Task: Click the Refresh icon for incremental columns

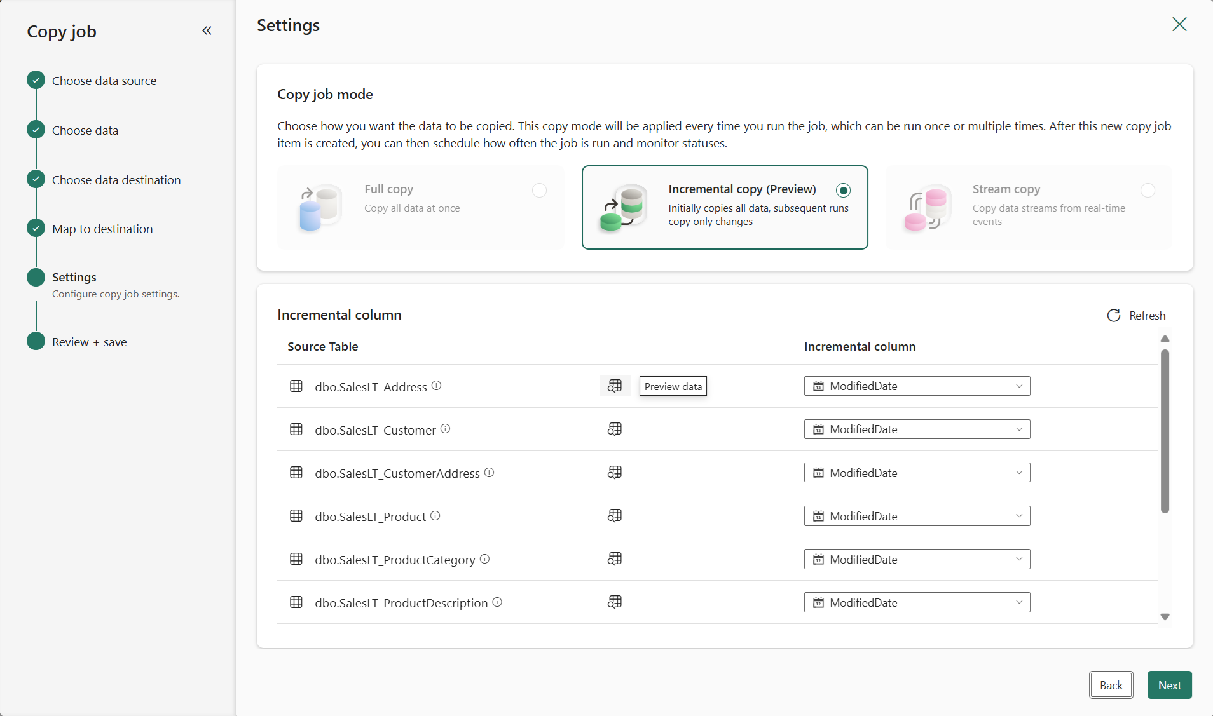Action: pos(1114,316)
